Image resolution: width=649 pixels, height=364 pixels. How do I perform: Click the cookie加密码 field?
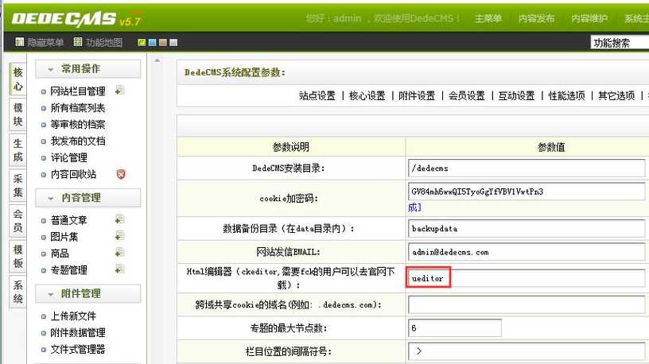(527, 192)
